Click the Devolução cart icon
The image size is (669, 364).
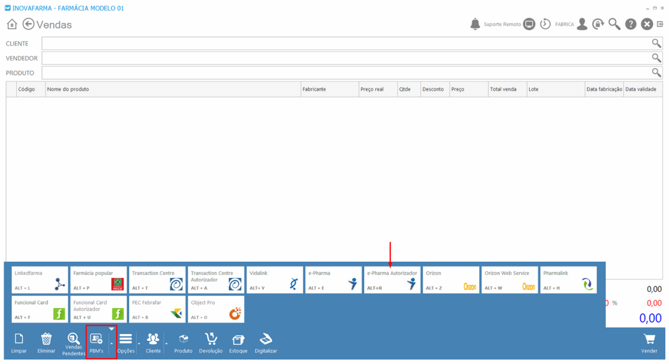coord(211,343)
